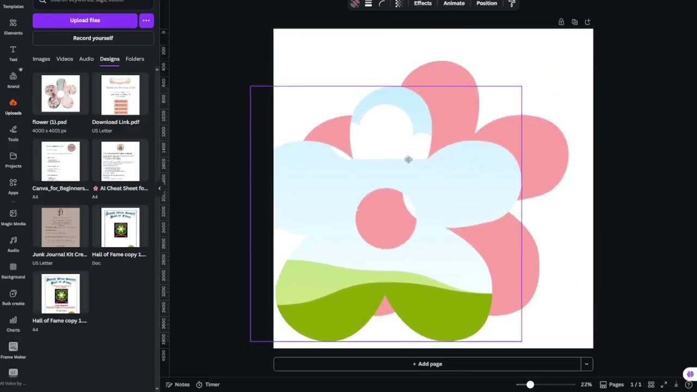Select the Hall of Fame A4 thumbnail

tap(60, 293)
